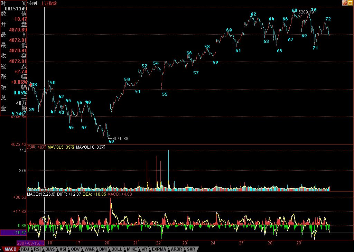
Task: Select the OBV indicator tab
Action: (x=75, y=249)
